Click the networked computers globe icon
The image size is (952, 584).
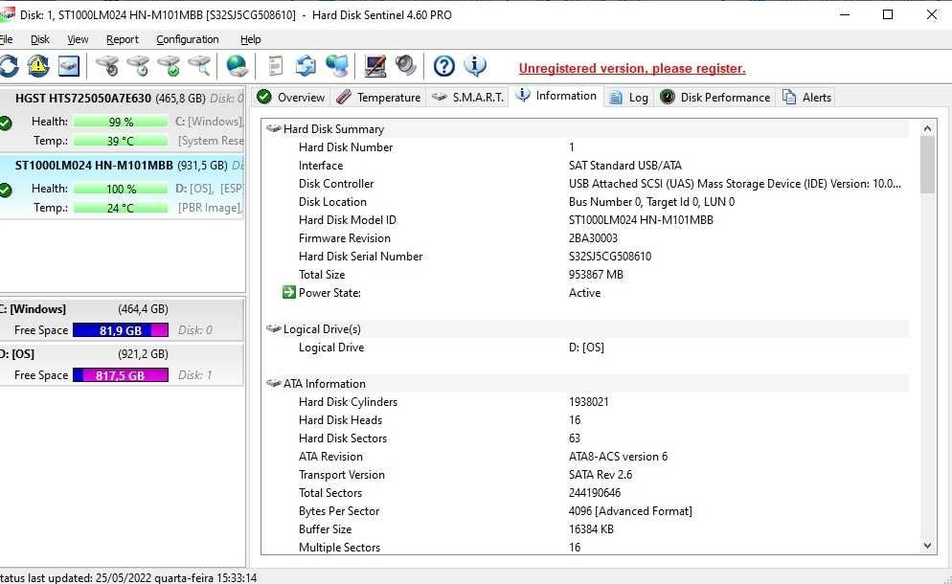337,65
